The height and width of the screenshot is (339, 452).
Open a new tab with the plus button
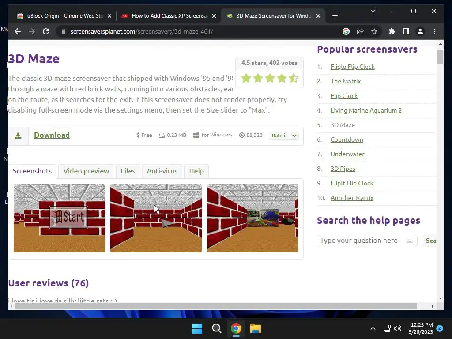pyautogui.click(x=335, y=16)
